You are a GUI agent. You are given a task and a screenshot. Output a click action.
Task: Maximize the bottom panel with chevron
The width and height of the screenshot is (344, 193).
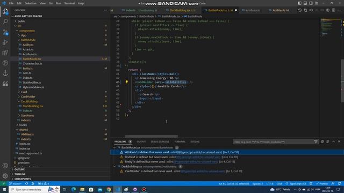[x=333, y=142]
